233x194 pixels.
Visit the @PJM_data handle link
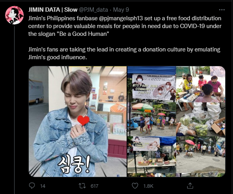point(93,10)
